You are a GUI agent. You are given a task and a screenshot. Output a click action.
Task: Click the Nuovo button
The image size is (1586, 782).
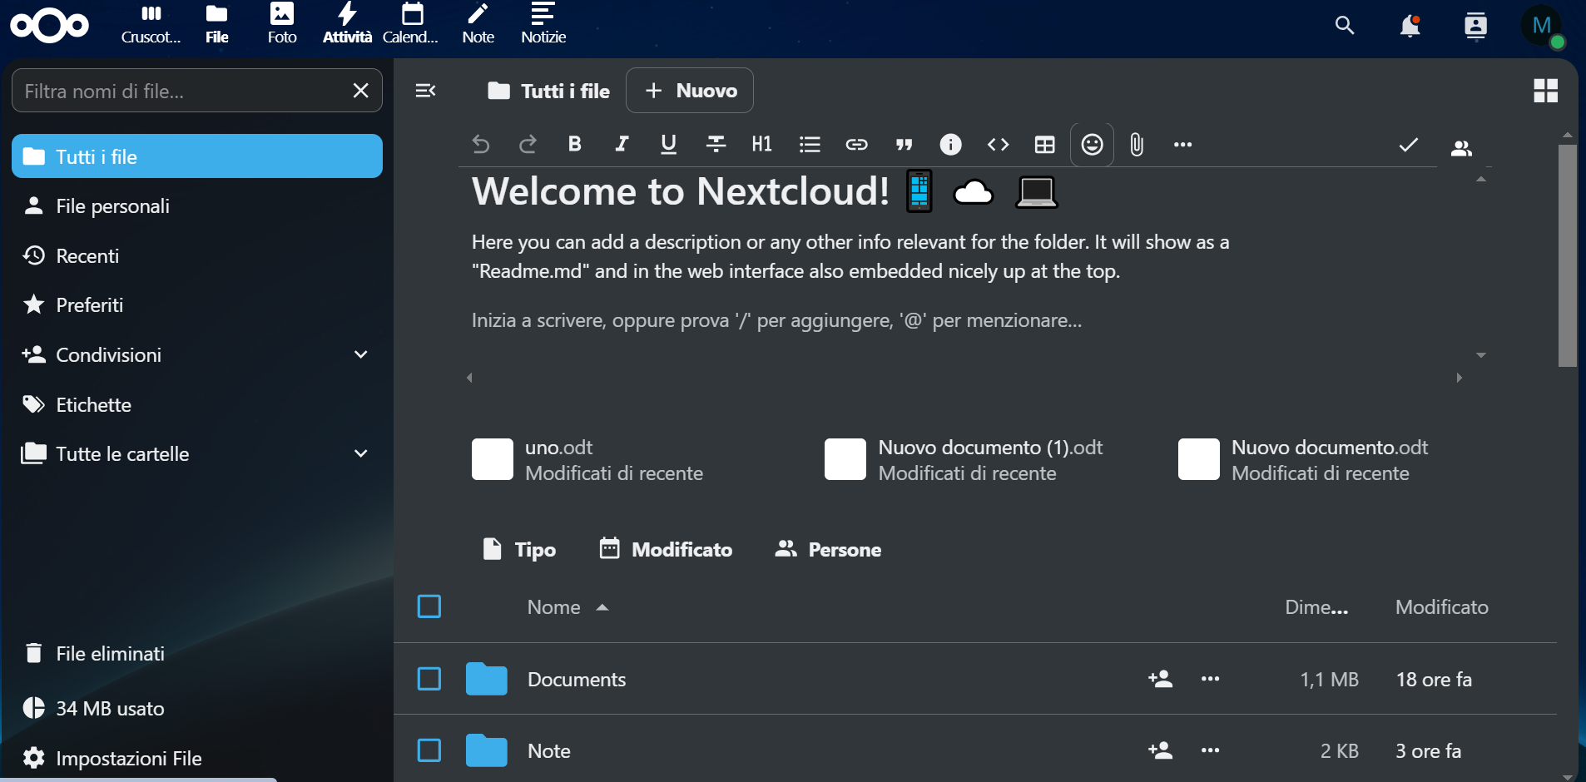pos(690,91)
